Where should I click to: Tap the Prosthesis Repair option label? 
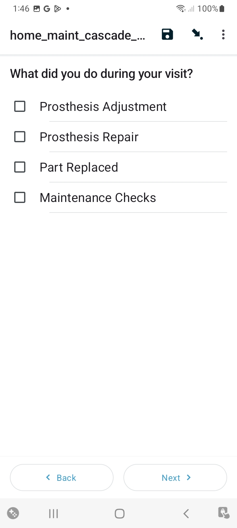89,137
